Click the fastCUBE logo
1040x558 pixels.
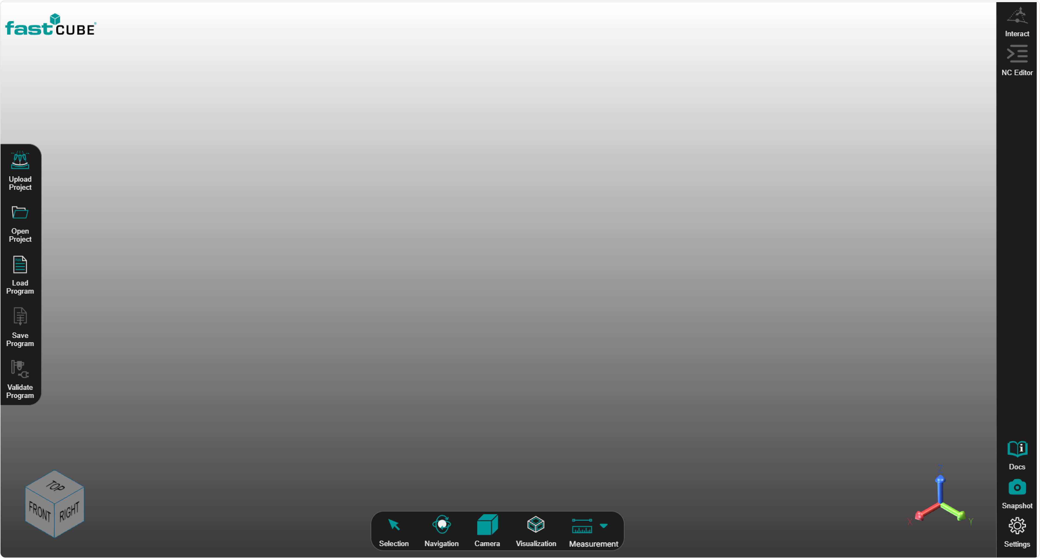pyautogui.click(x=51, y=25)
